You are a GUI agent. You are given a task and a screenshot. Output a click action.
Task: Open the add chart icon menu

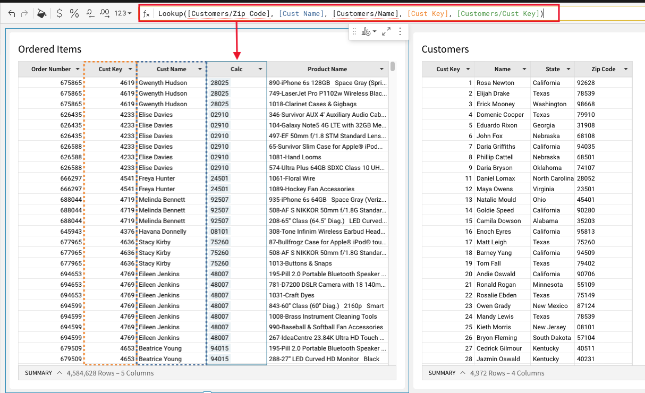click(x=368, y=32)
